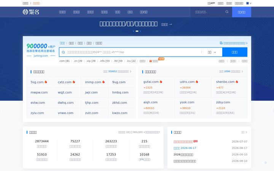Click the gift icon below search bar
This screenshot has height=171, width=274.
point(150,61)
